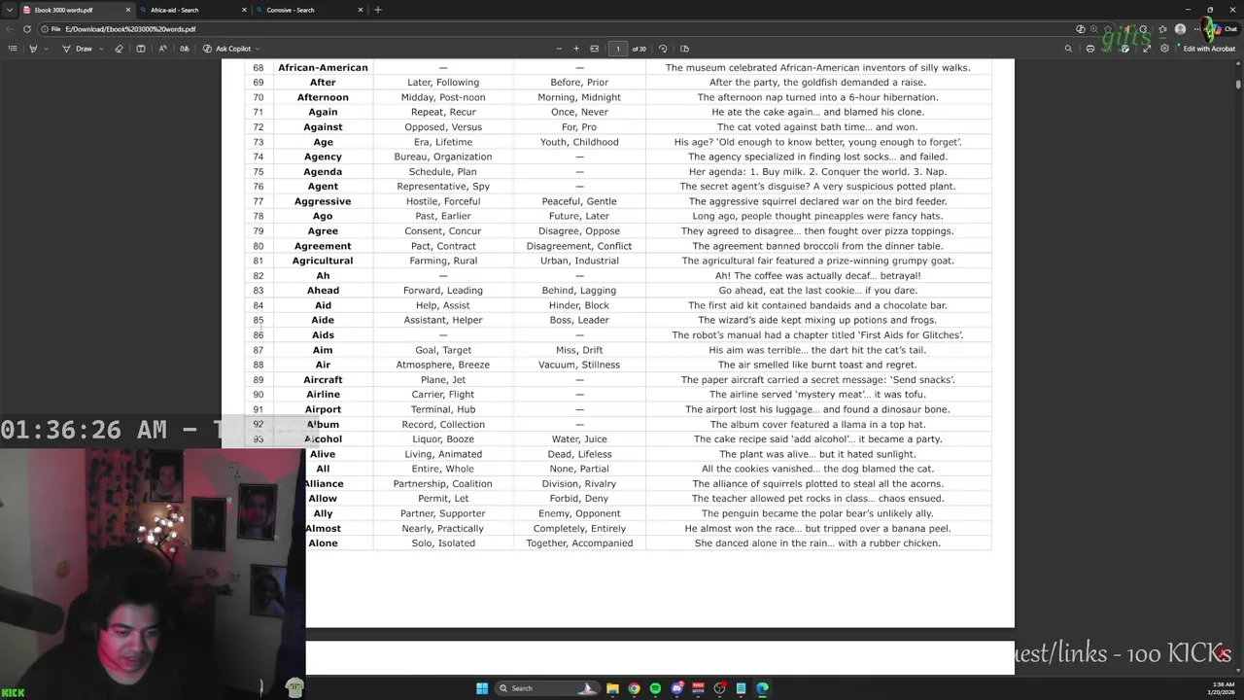The width and height of the screenshot is (1244, 700).
Task: Click antonyms cell 'Youth, Childhood'
Action: pyautogui.click(x=579, y=142)
